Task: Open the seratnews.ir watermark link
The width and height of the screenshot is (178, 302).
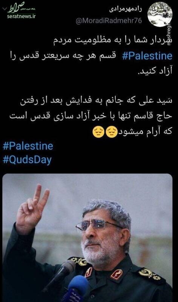Action: (x=21, y=16)
